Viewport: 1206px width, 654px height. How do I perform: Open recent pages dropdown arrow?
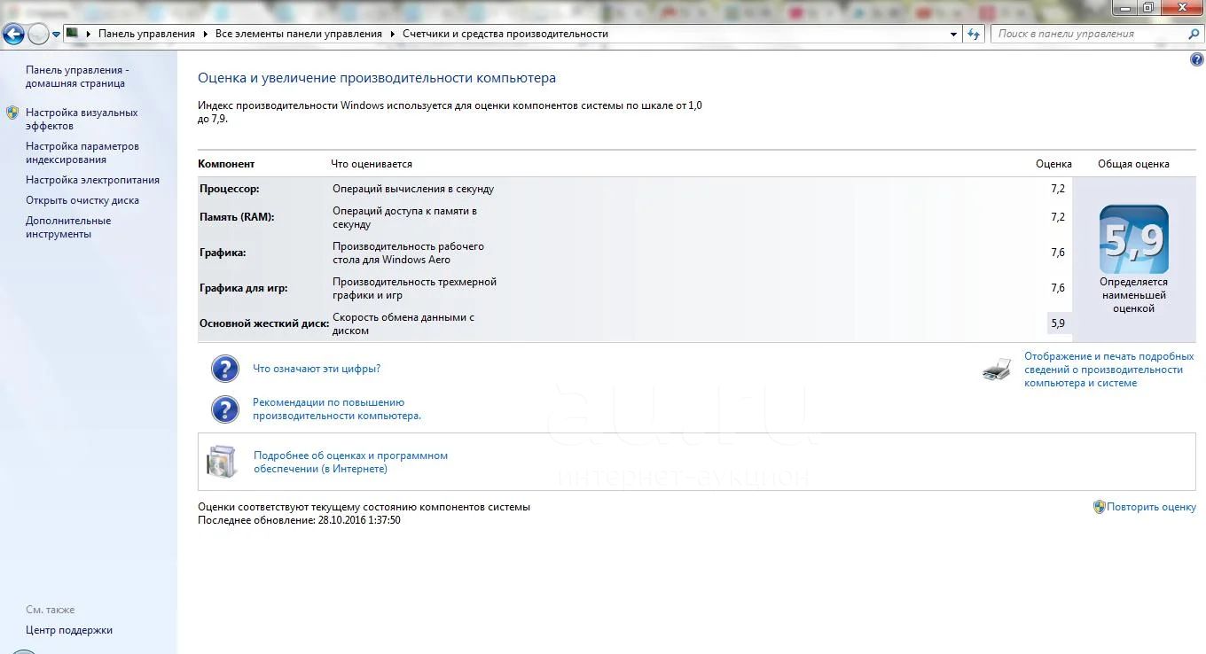pos(57,35)
